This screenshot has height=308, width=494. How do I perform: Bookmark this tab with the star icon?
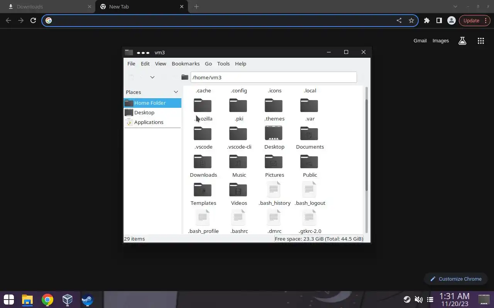(x=411, y=20)
